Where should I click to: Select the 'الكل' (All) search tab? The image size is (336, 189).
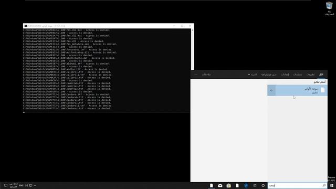point(321,75)
